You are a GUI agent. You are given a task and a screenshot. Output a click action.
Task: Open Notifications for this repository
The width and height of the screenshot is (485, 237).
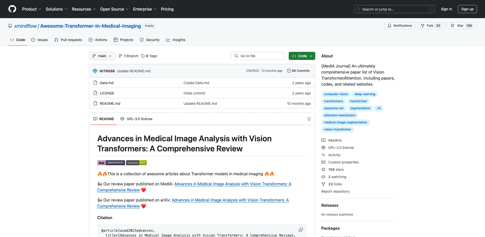400,26
